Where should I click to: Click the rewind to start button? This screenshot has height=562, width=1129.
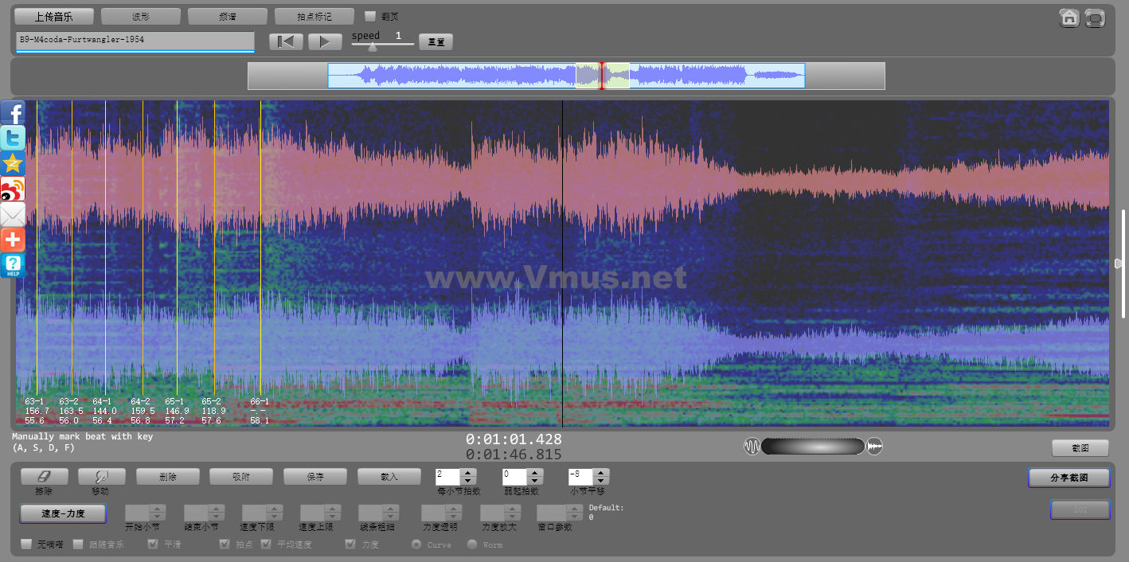tap(286, 41)
